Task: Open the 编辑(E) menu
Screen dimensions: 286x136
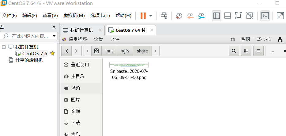Action: 29,16
